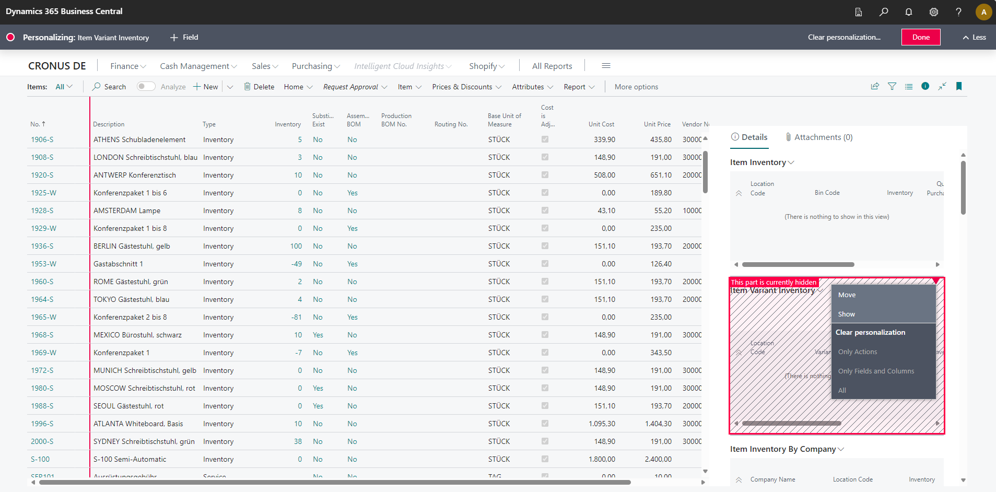
Task: Sort by the No. column header
Action: pyautogui.click(x=38, y=124)
